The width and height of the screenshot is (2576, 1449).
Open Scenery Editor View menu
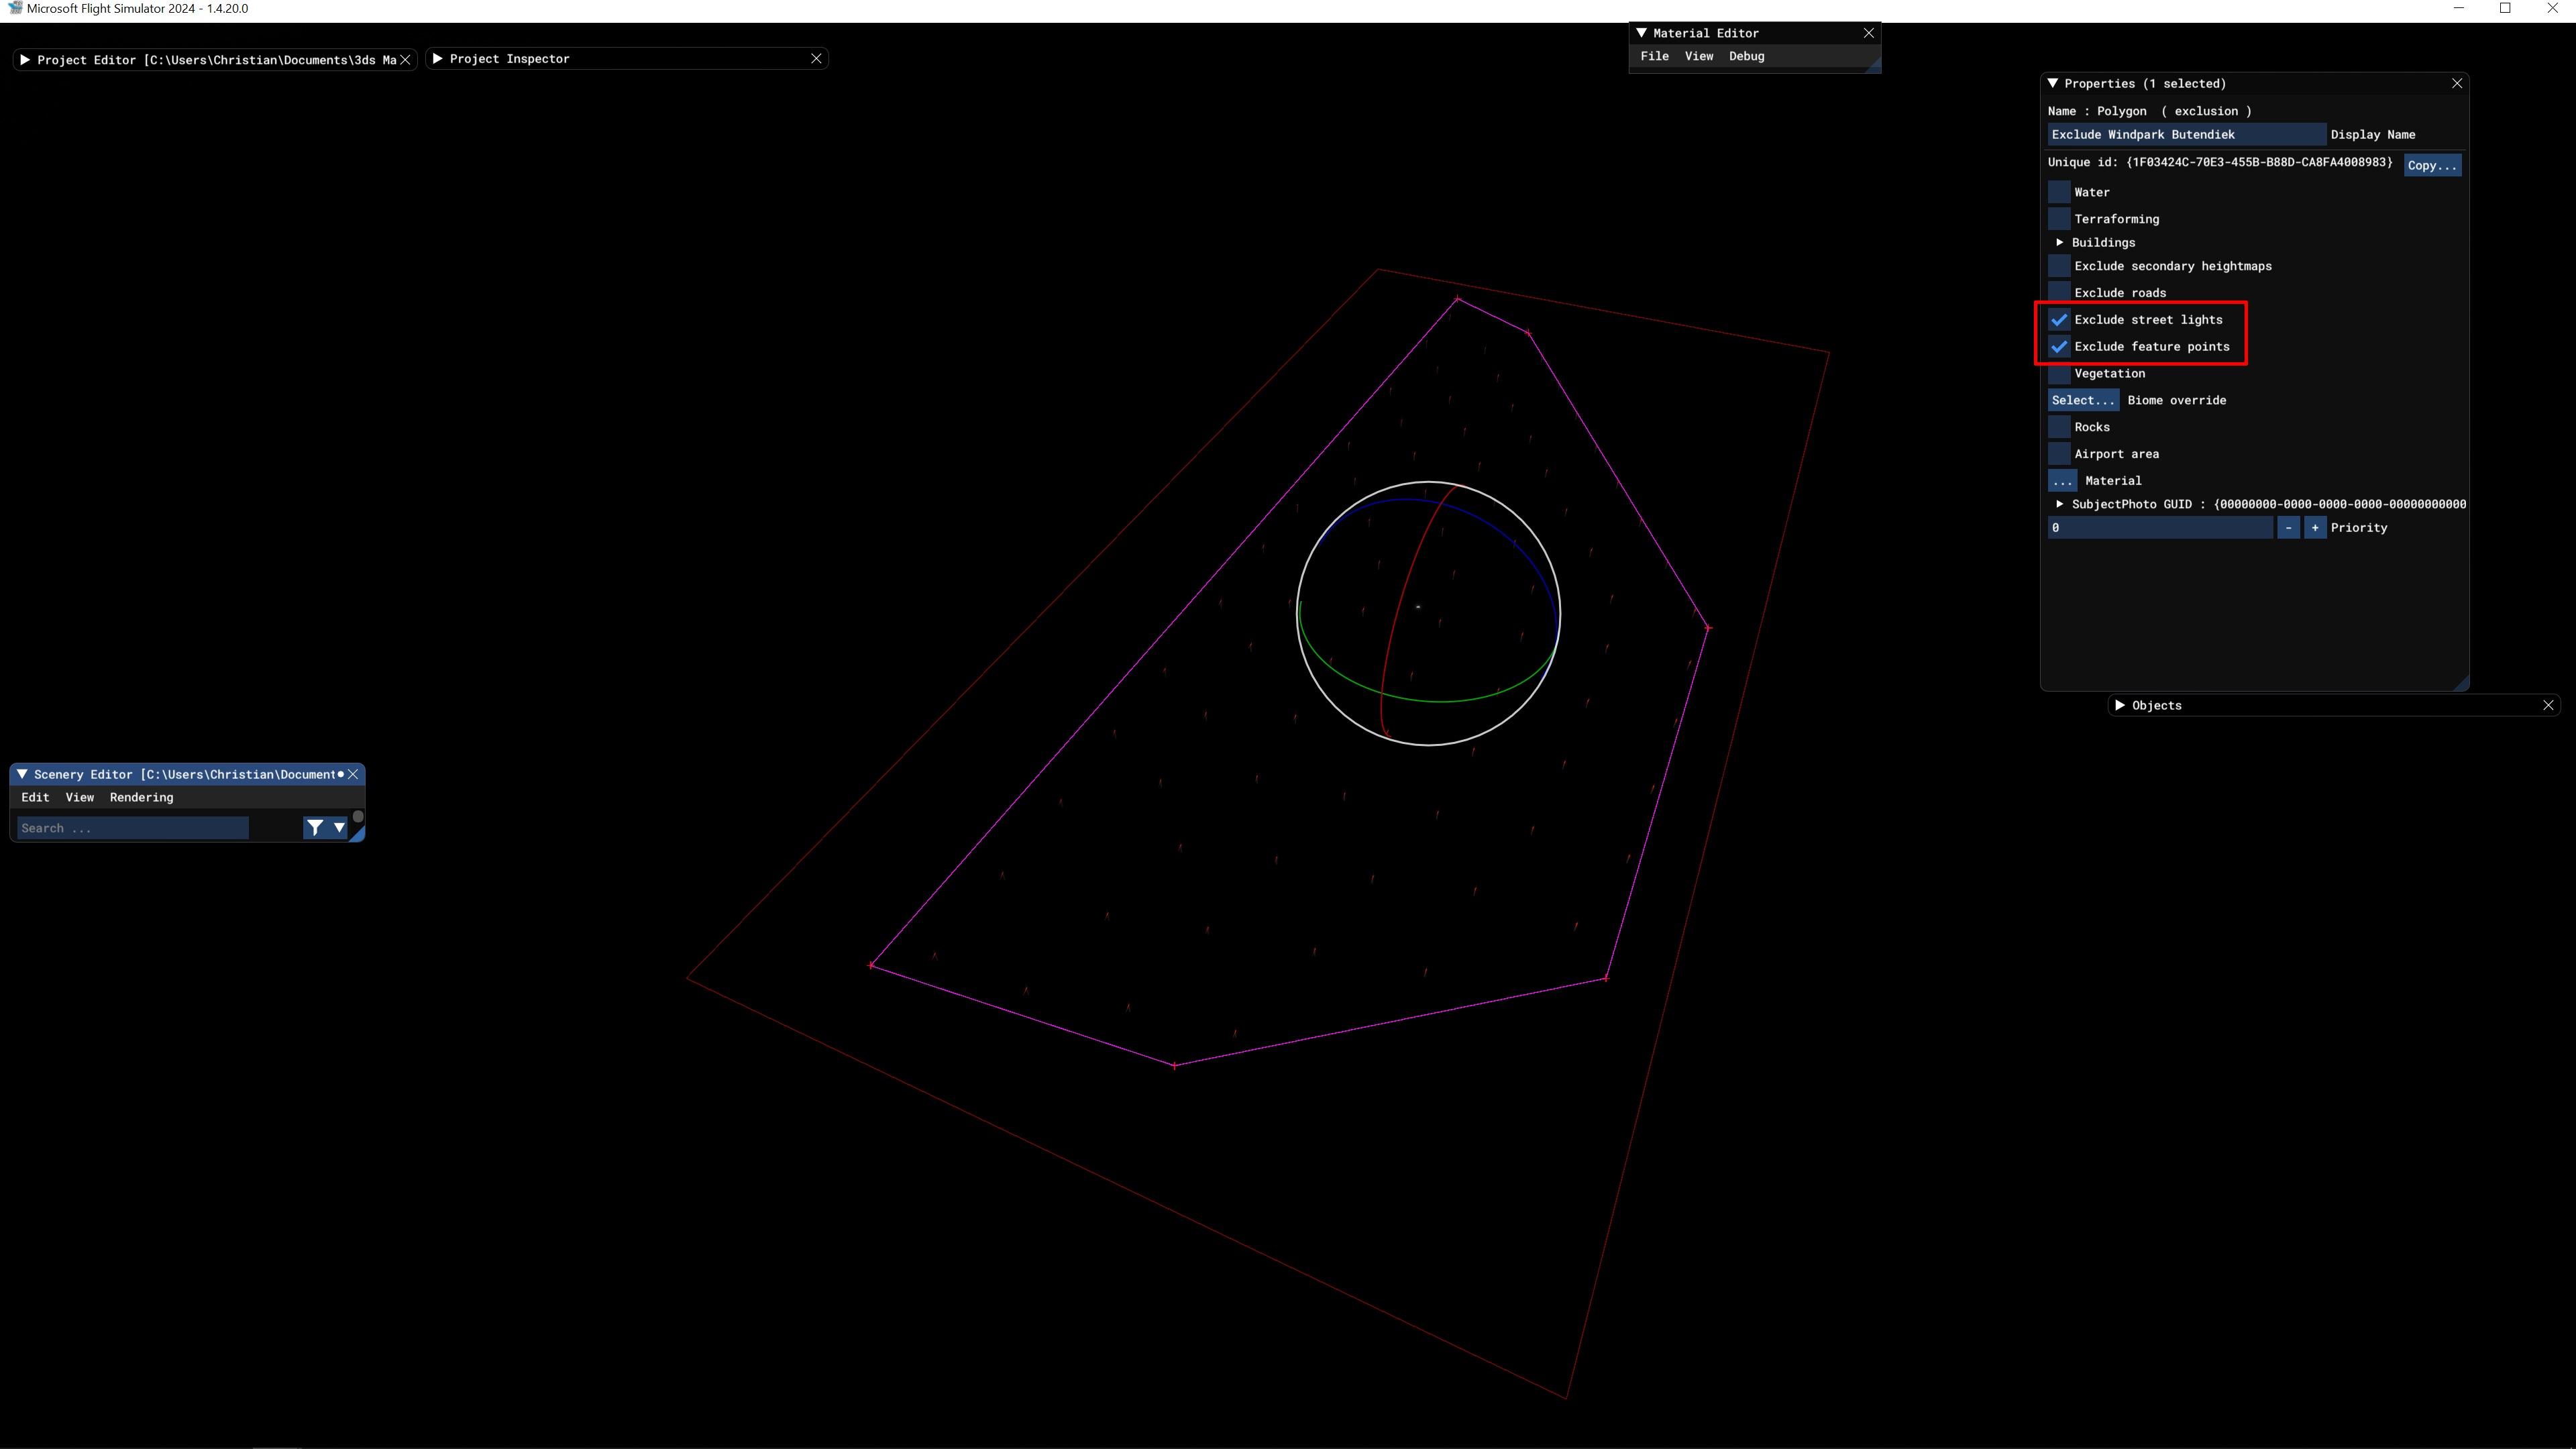[x=79, y=797]
